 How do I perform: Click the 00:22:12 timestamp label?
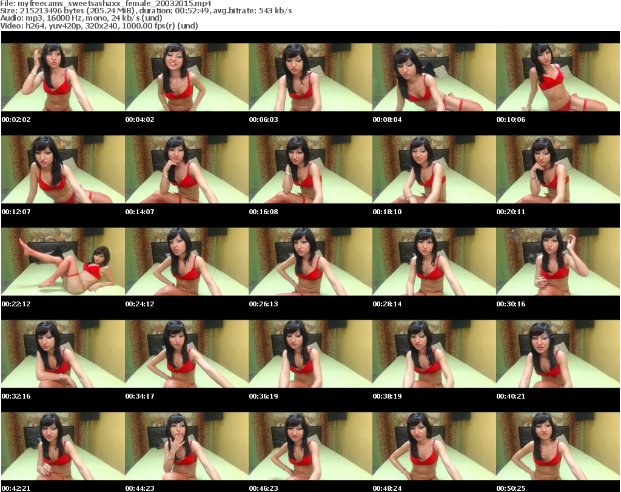click(16, 304)
